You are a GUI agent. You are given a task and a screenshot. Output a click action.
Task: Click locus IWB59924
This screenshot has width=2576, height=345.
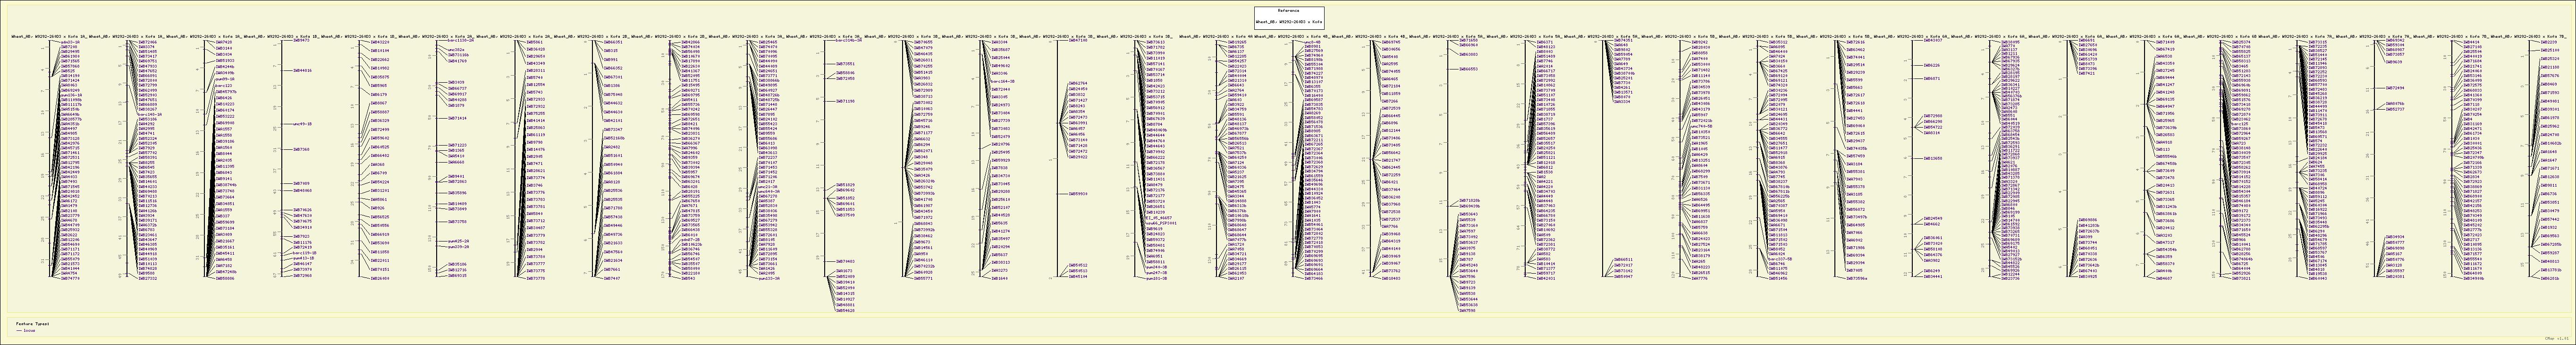(x=1078, y=194)
